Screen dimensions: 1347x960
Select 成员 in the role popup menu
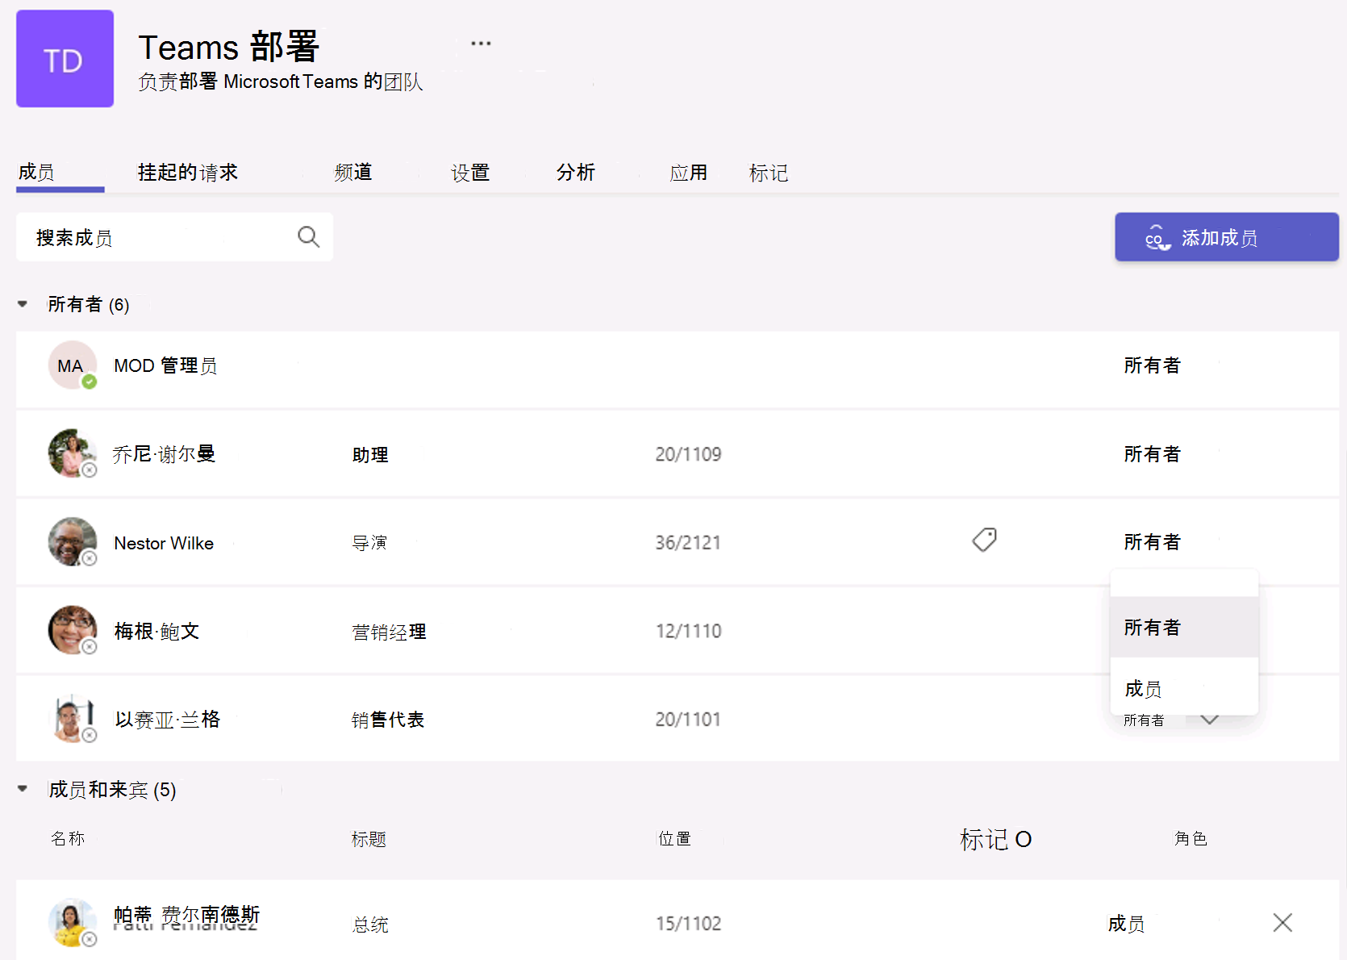pyautogui.click(x=1184, y=688)
